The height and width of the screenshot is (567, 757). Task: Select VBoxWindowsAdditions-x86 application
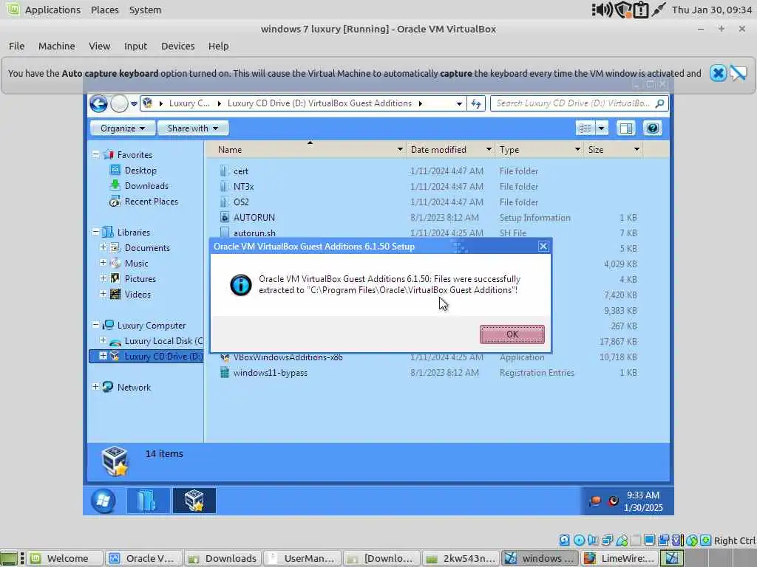[288, 358]
